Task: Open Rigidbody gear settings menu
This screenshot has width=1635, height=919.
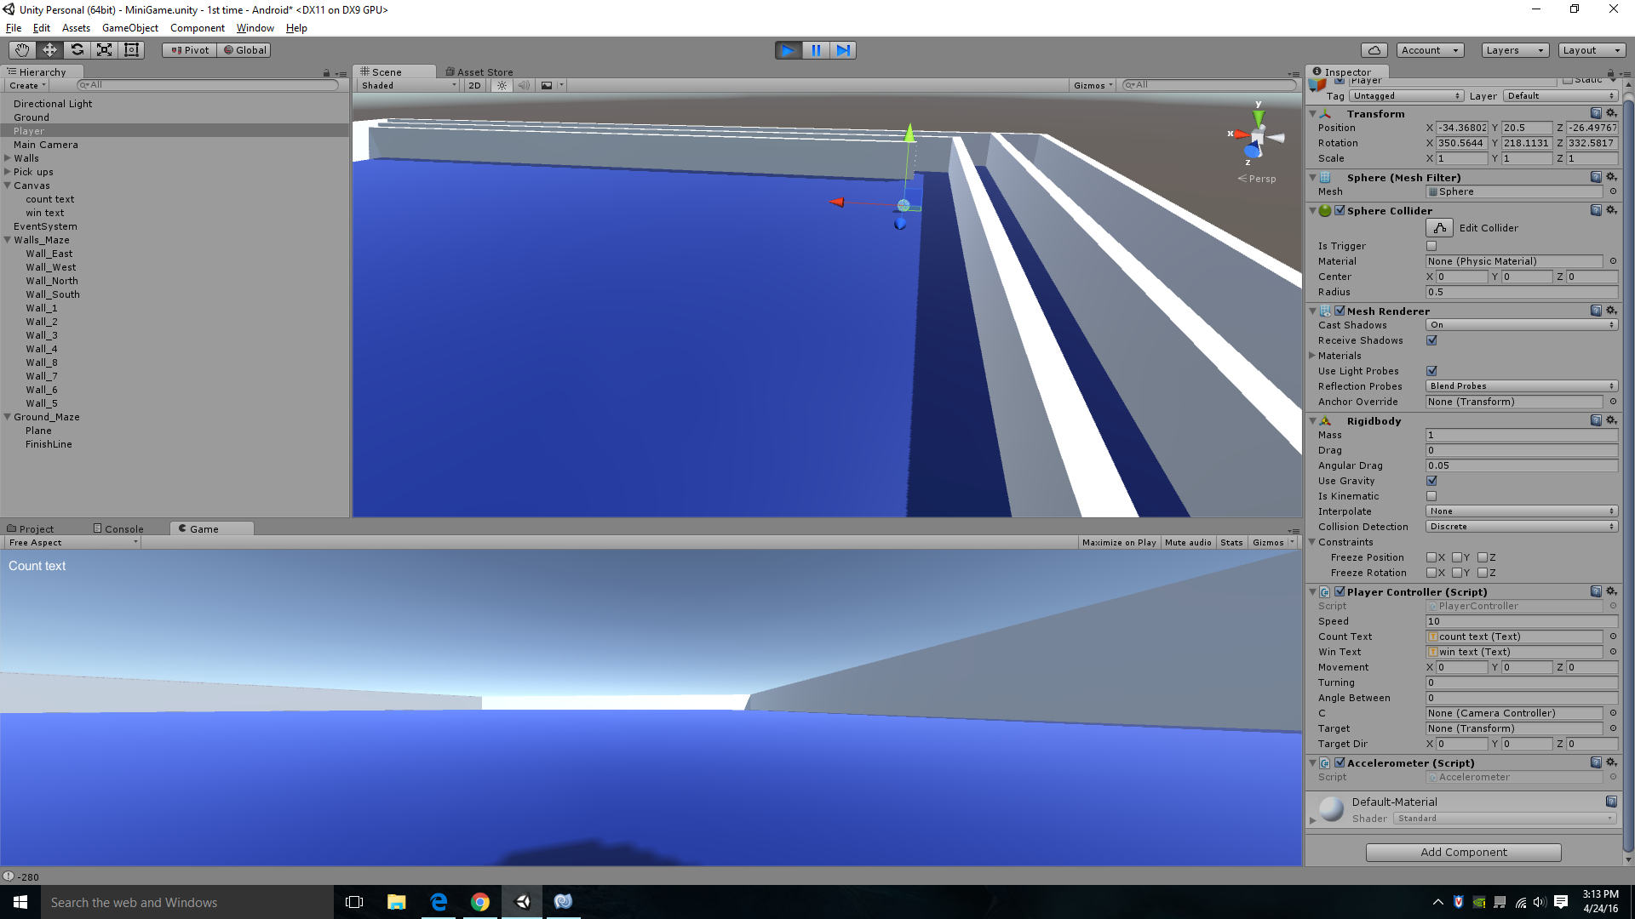Action: (x=1611, y=420)
